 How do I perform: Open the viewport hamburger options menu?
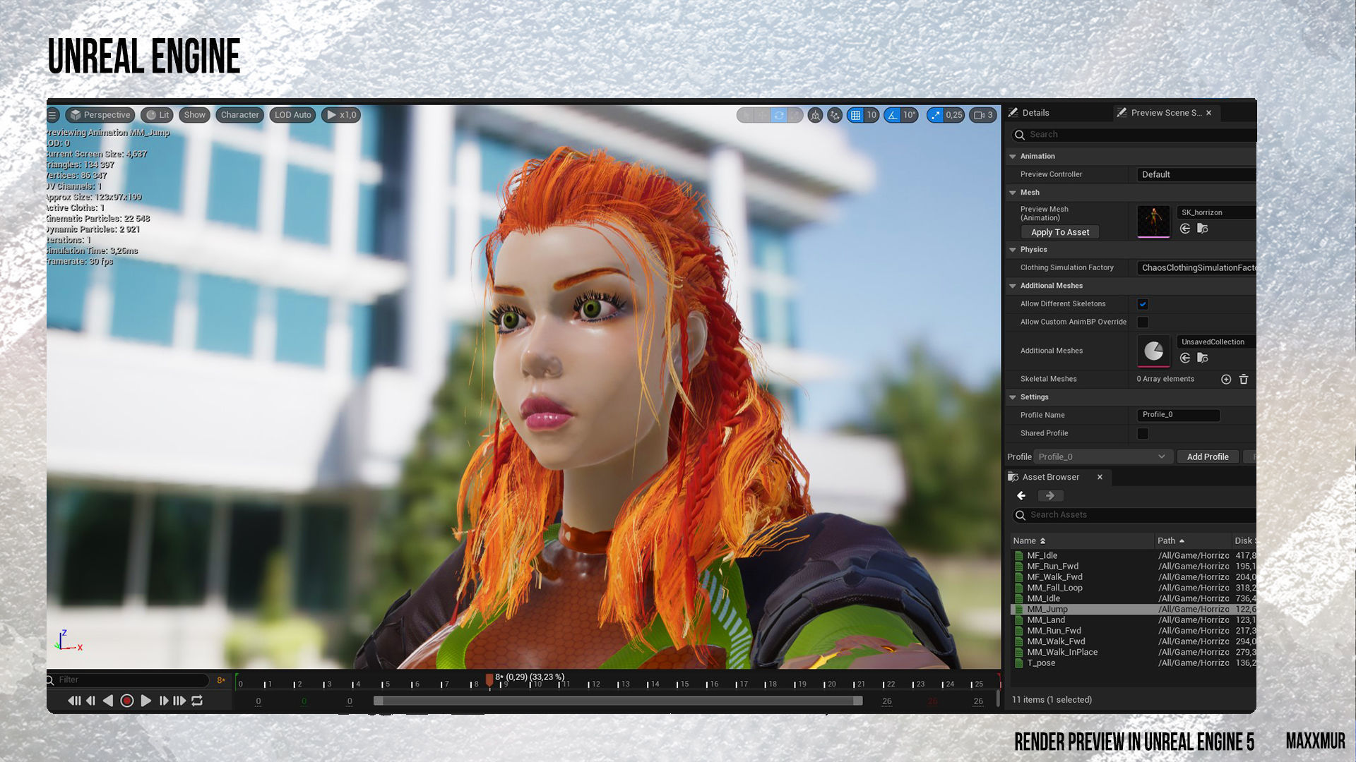(x=52, y=115)
